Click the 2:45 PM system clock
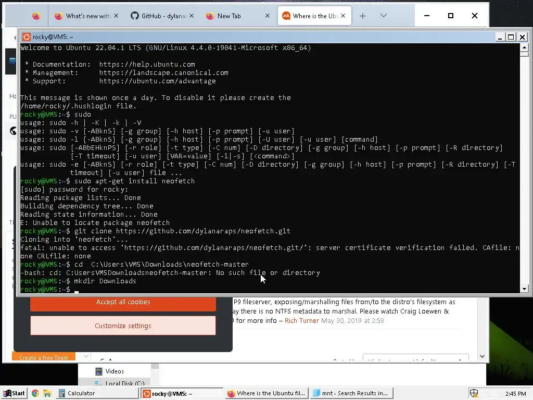Image resolution: width=533 pixels, height=400 pixels. click(515, 394)
